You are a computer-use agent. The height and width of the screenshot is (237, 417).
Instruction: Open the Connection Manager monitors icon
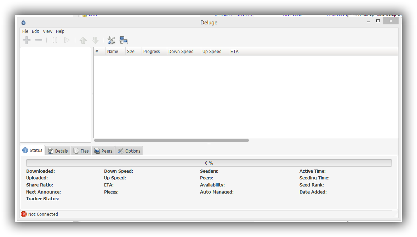point(124,40)
